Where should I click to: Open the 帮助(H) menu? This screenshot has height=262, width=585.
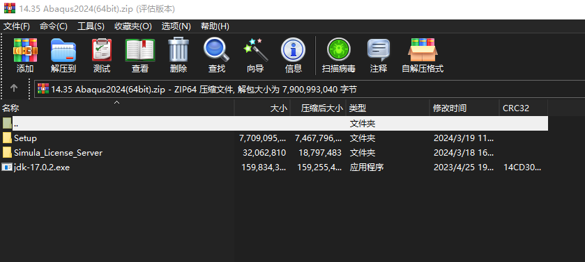[215, 26]
